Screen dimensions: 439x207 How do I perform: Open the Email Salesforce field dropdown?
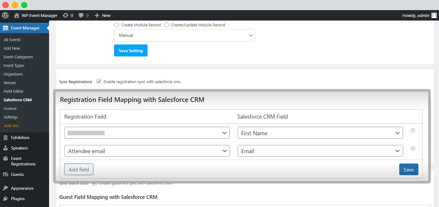[x=320, y=151]
